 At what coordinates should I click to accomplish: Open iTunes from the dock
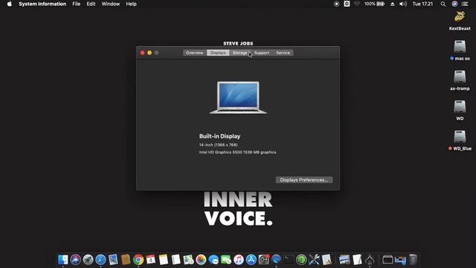(x=239, y=260)
